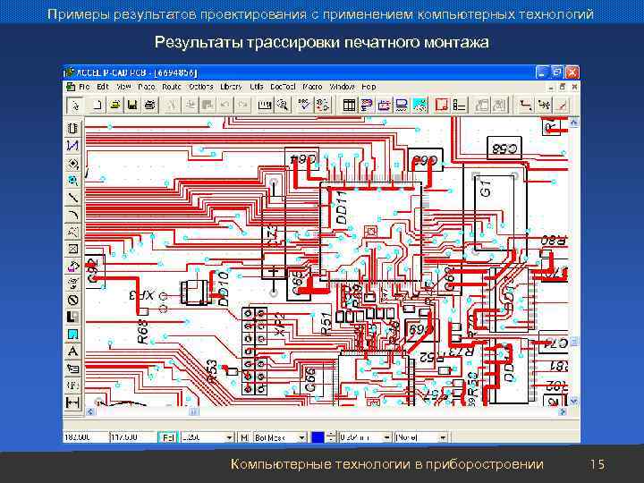Click the Cut scissors toolbar icon
Image resolution: width=644 pixels, height=483 pixels.
pos(172,106)
